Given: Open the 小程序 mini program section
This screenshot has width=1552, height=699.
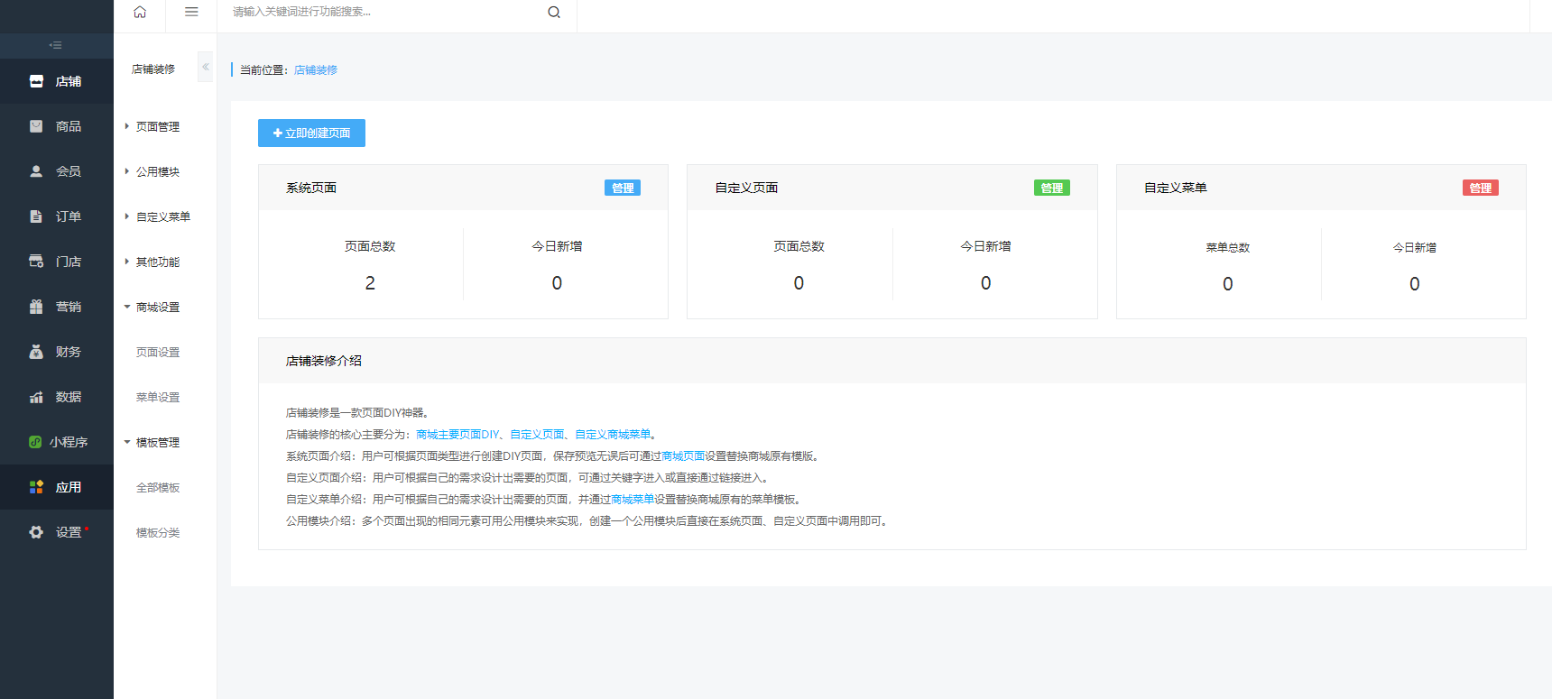Looking at the screenshot, I should (57, 442).
